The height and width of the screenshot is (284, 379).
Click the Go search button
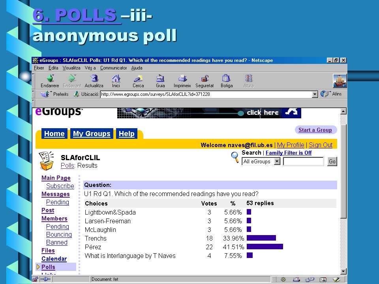332,161
